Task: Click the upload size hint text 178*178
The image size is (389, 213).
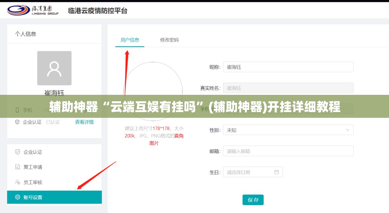Action: (161, 128)
